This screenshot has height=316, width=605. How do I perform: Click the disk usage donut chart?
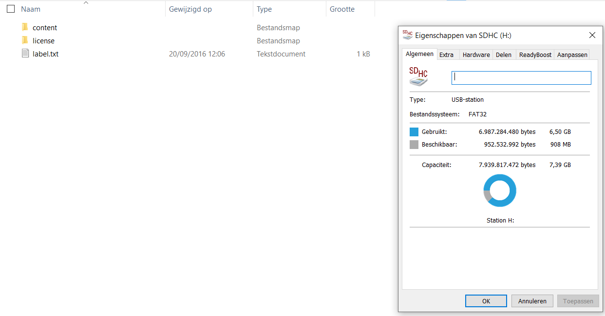point(500,190)
